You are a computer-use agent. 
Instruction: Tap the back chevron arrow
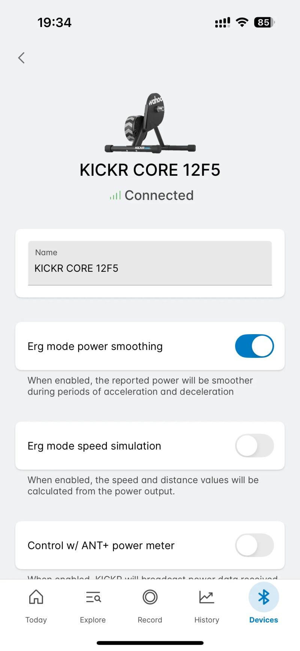coord(21,58)
